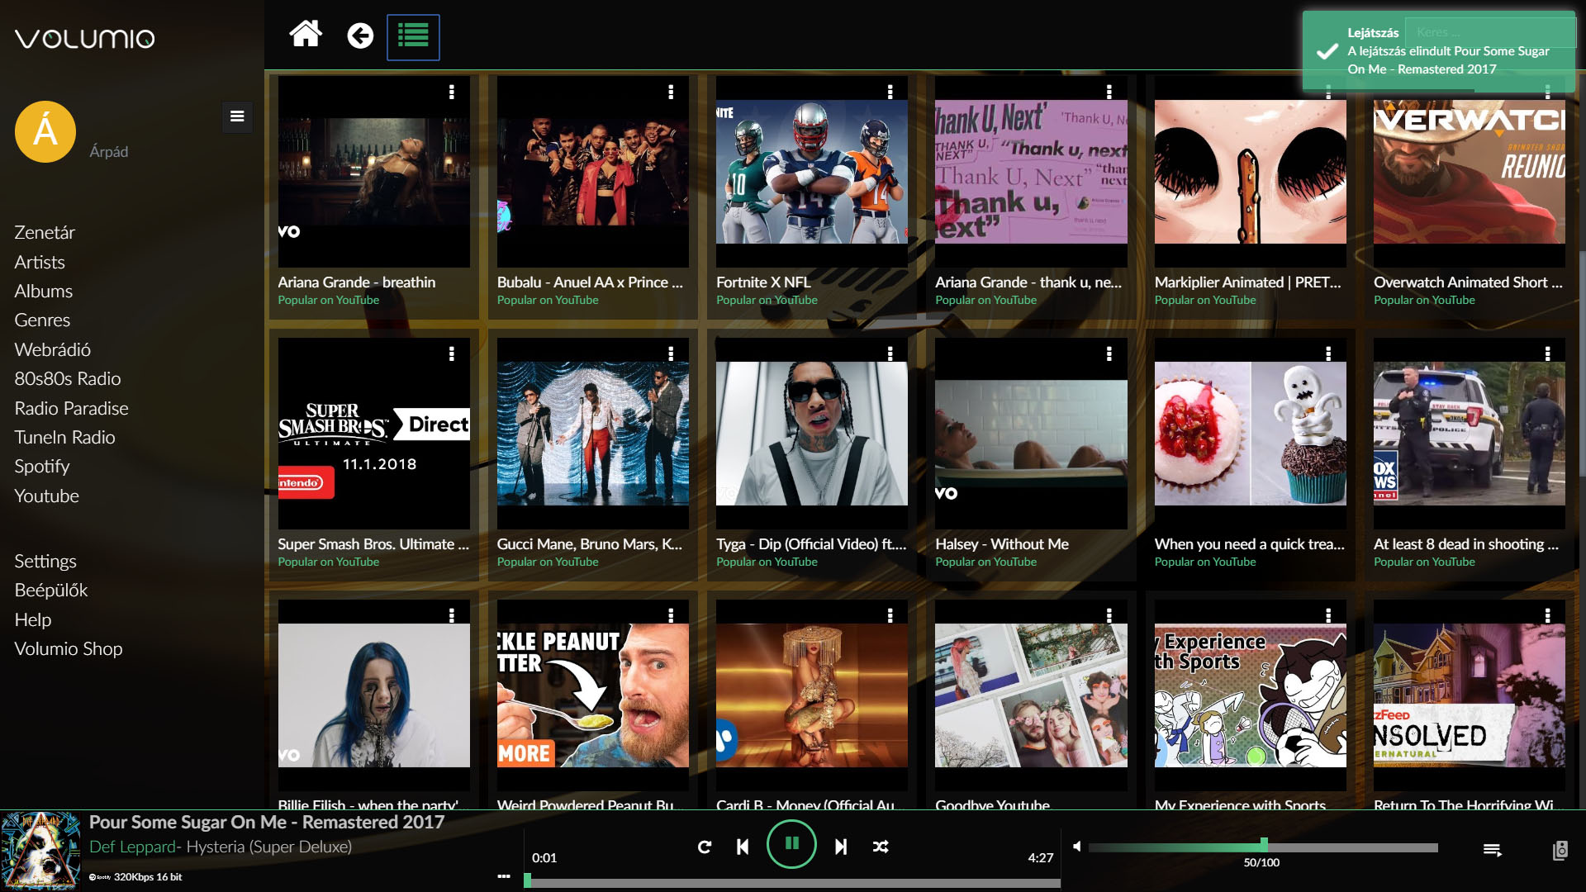Open options menu for Tyga - Dip

[890, 353]
